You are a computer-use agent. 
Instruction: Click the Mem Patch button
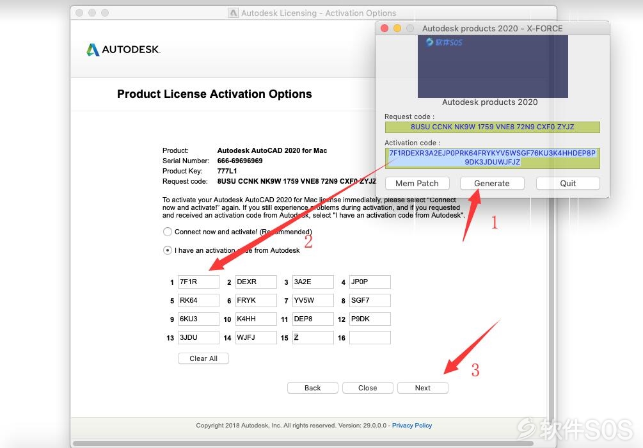[x=417, y=184]
